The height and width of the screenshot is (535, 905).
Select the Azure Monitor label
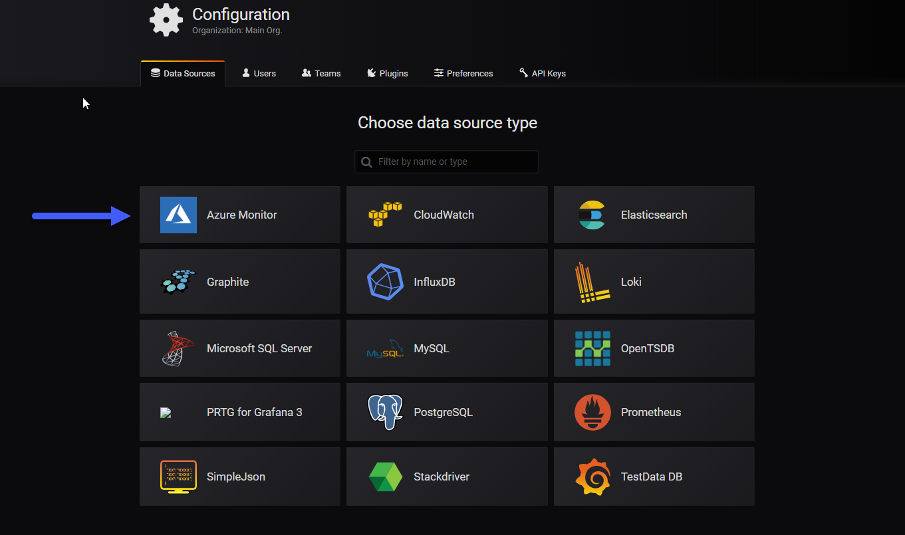(x=242, y=215)
